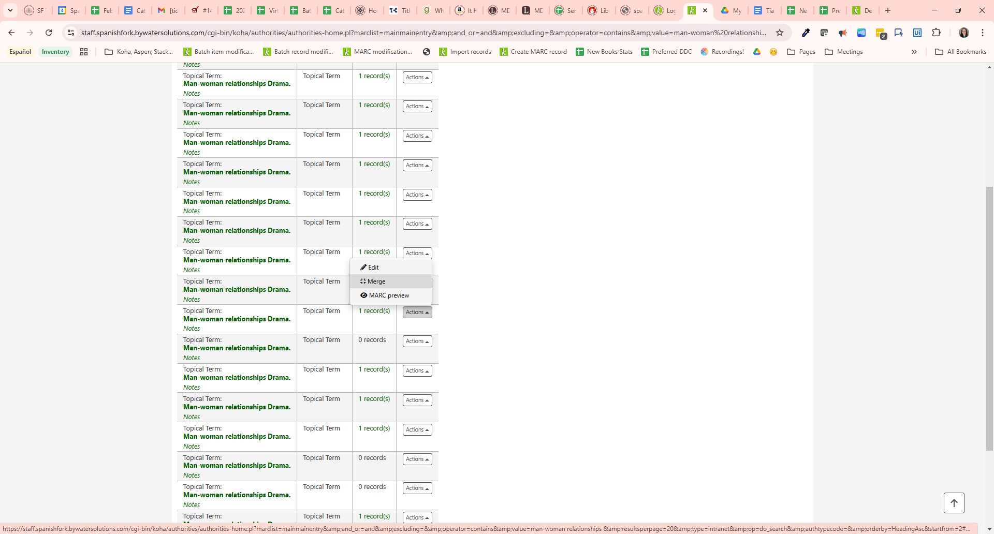Reload the page with the refresh icon

point(49,33)
